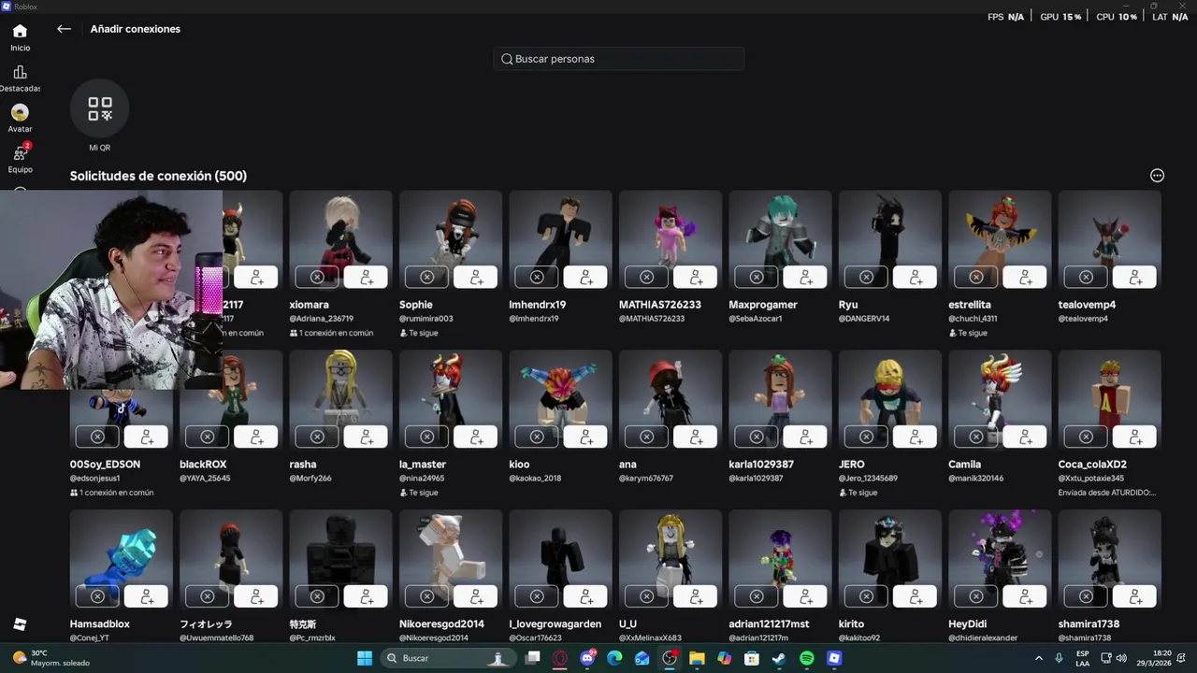Click the Buscar personas search field
The height and width of the screenshot is (673, 1197).
[x=619, y=59]
